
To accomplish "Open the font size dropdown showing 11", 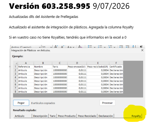I will click(47, 47).
